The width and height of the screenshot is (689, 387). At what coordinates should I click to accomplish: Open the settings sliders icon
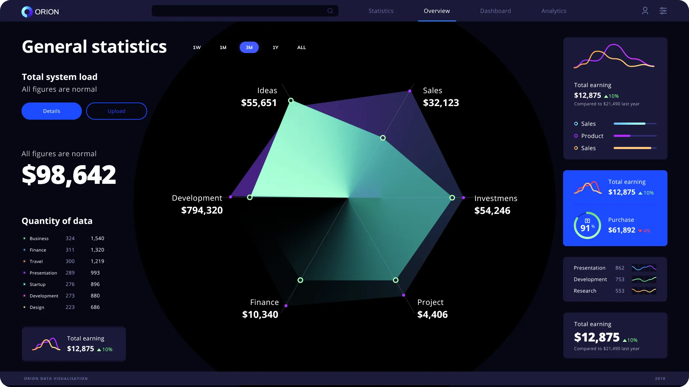[663, 11]
